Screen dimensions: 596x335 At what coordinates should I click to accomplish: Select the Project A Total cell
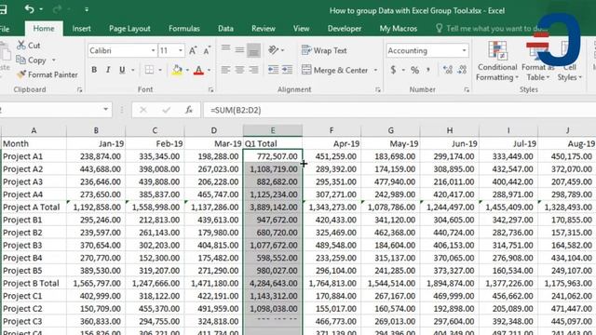pyautogui.click(x=34, y=208)
